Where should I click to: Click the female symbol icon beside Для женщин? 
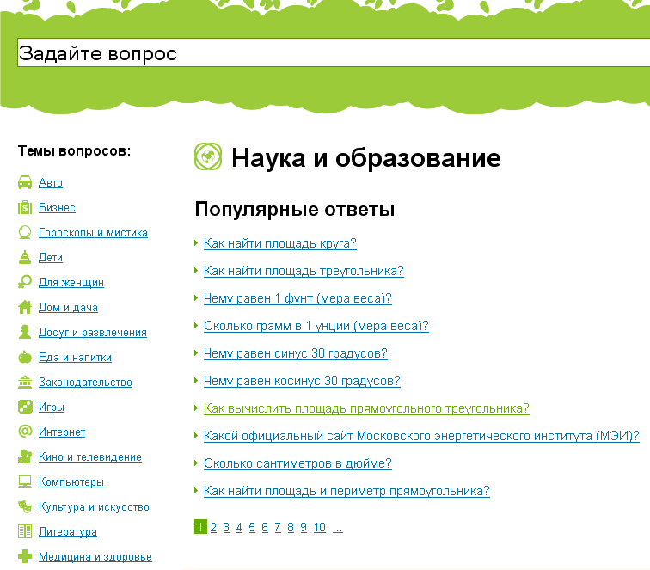(25, 282)
